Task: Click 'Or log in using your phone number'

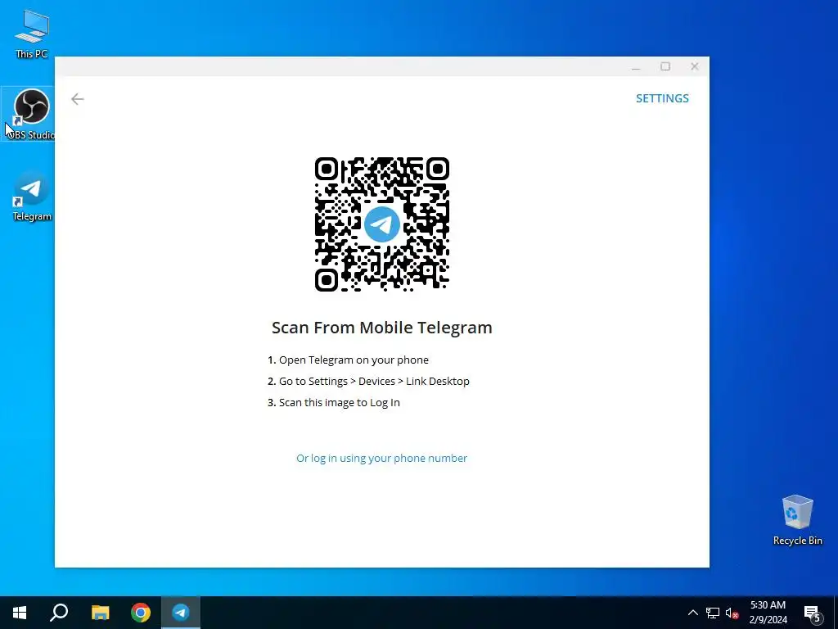Action: [x=381, y=459]
